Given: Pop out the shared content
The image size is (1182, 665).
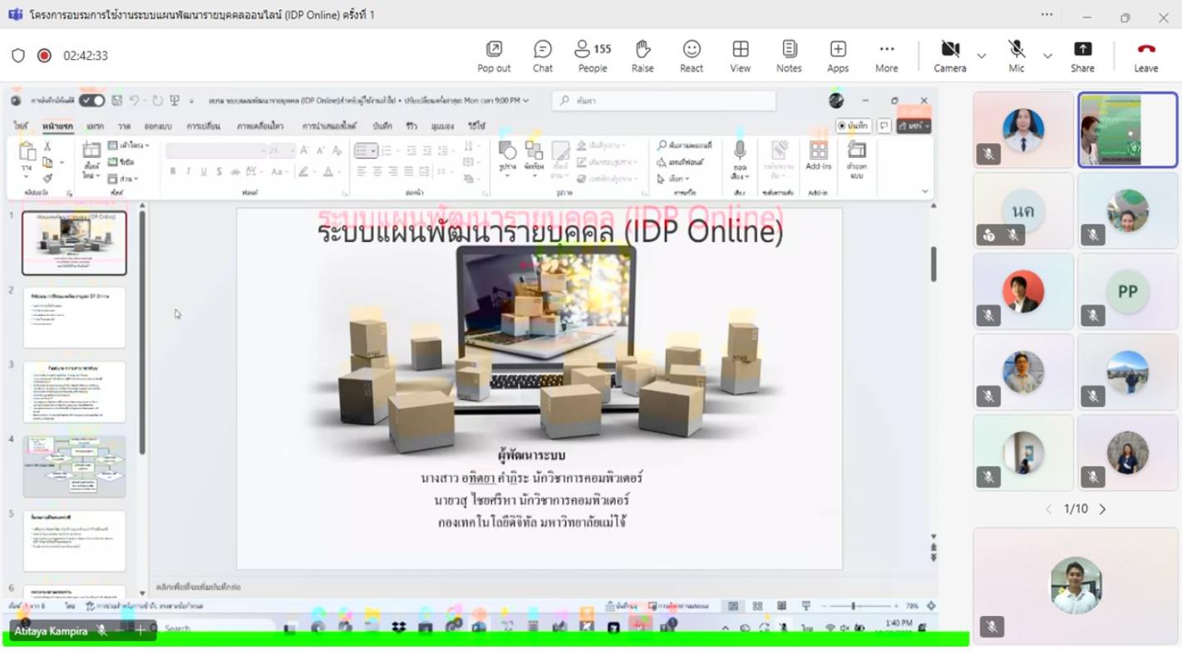Looking at the screenshot, I should coord(494,56).
